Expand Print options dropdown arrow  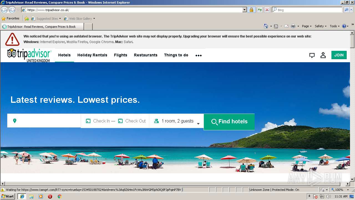coord(298,26)
